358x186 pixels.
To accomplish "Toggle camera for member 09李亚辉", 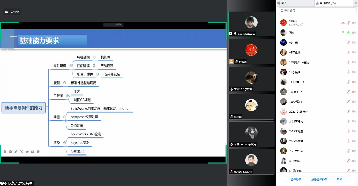I will pyautogui.click(x=354, y=52).
